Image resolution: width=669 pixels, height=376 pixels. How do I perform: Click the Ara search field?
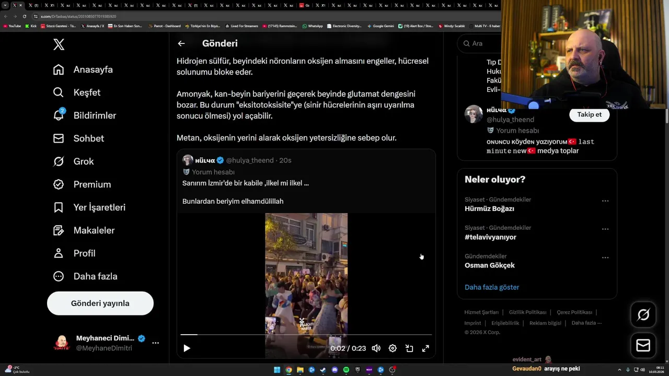[x=479, y=43]
